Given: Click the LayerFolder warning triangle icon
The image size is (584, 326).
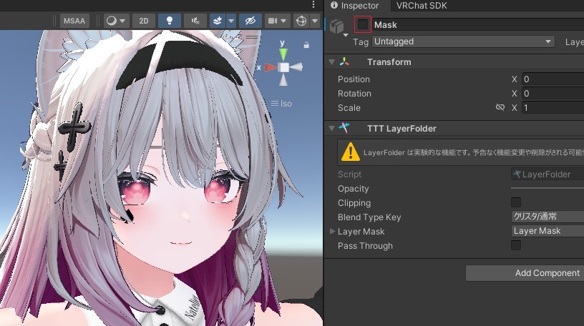Looking at the screenshot, I should pos(351,152).
